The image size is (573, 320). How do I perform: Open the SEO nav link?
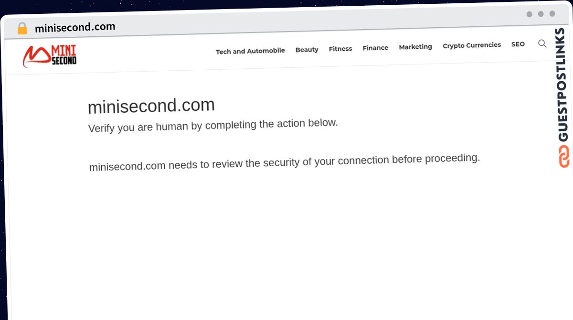click(518, 44)
